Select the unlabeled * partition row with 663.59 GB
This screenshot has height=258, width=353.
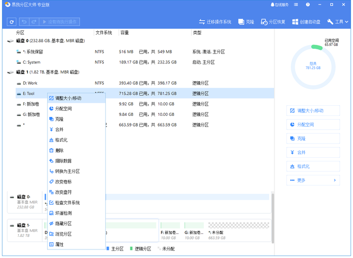[145, 125]
